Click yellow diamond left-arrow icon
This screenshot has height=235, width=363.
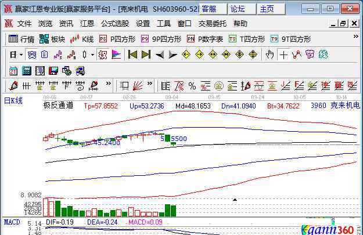186,55
